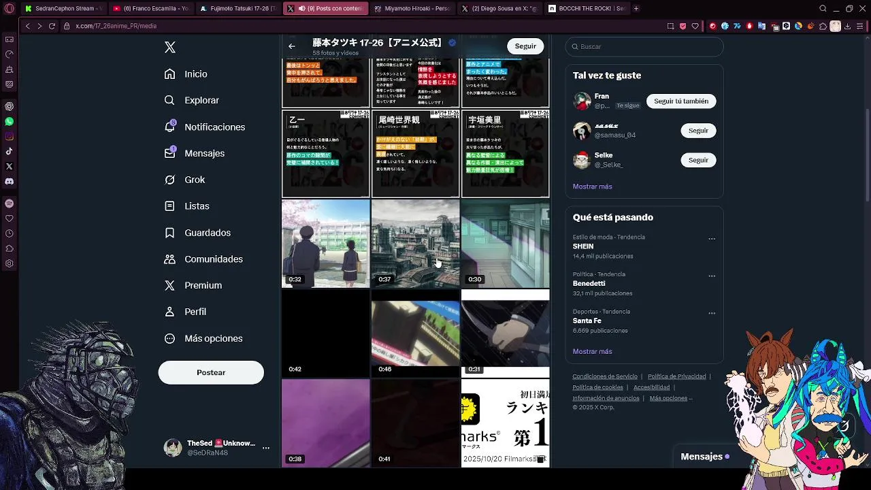Open Política de Privacidad link

pyautogui.click(x=676, y=376)
